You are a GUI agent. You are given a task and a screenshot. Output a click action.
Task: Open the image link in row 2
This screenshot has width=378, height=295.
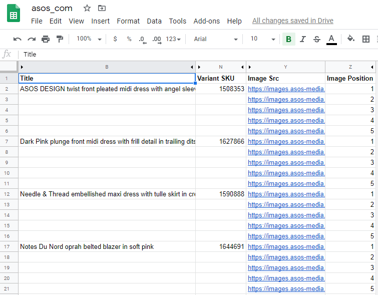pos(286,89)
